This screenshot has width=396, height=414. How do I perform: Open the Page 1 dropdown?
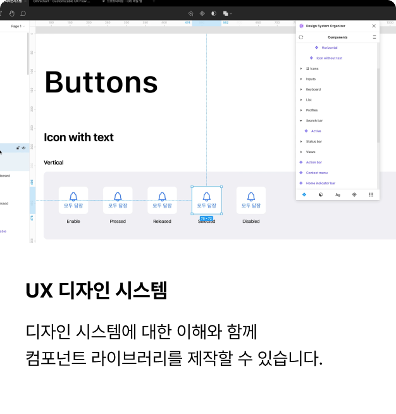18,26
